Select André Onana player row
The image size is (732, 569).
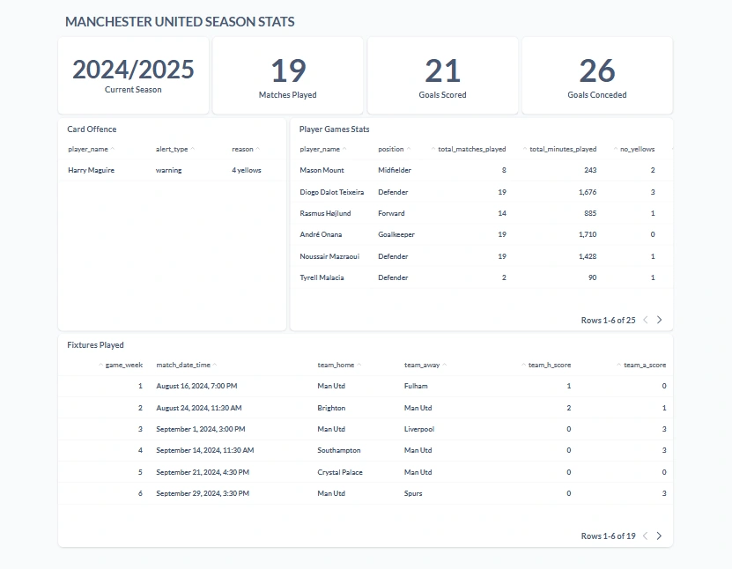click(x=481, y=234)
